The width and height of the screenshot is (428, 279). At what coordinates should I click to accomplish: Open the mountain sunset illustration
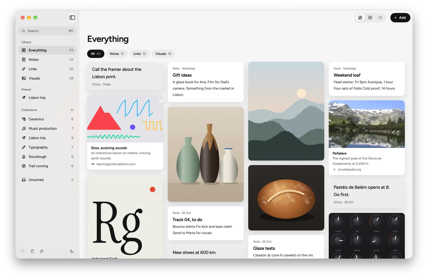(x=286, y=111)
